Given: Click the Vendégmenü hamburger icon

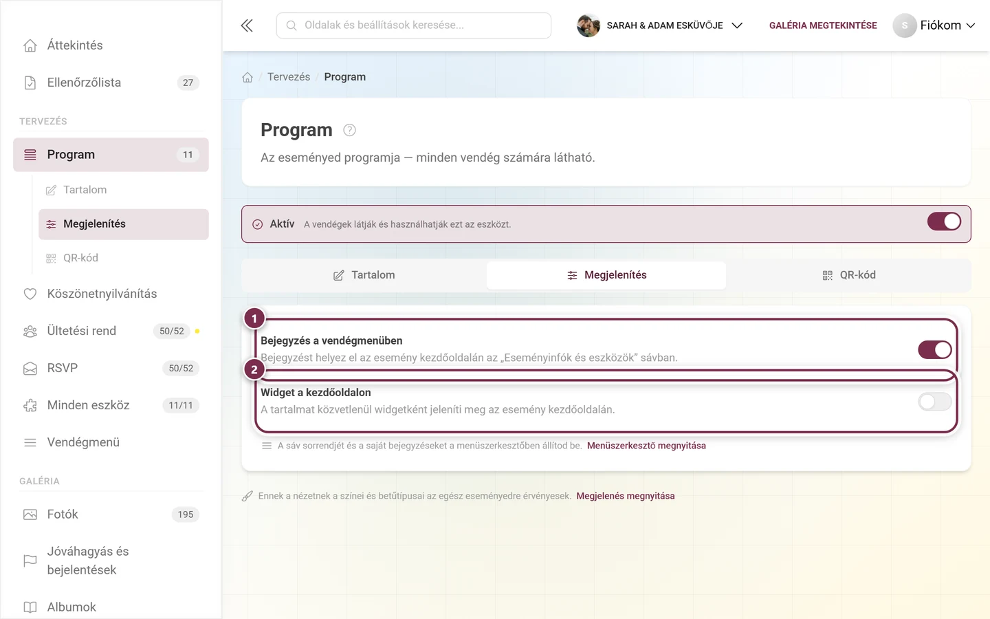Looking at the screenshot, I should click(x=30, y=442).
